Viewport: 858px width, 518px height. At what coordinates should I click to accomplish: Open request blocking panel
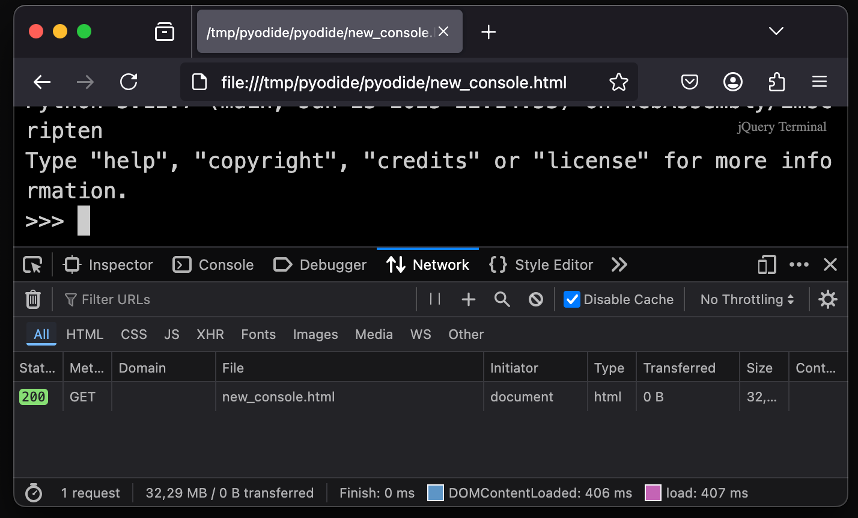(x=536, y=299)
